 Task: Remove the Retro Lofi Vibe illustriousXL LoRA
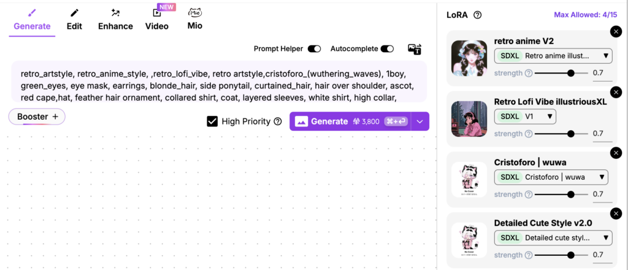click(x=616, y=92)
